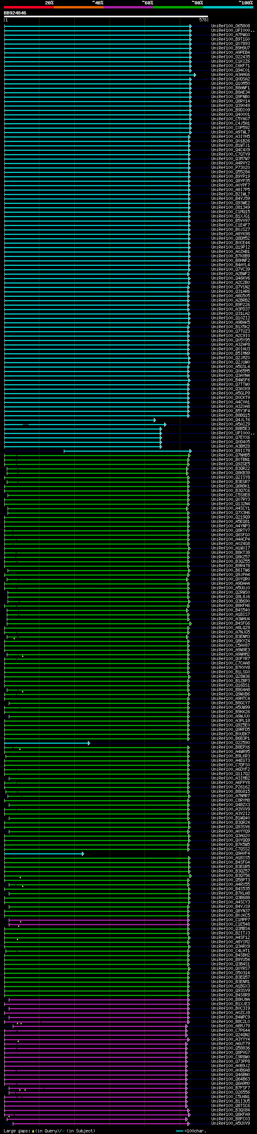This screenshot has width=257, height=1134.
Task: Select the UniRef100_C6KF71 label
Action: [x=230, y=66]
